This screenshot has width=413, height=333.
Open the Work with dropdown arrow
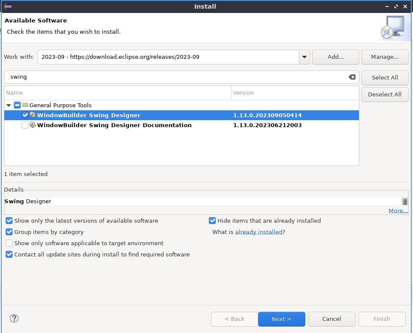point(304,57)
